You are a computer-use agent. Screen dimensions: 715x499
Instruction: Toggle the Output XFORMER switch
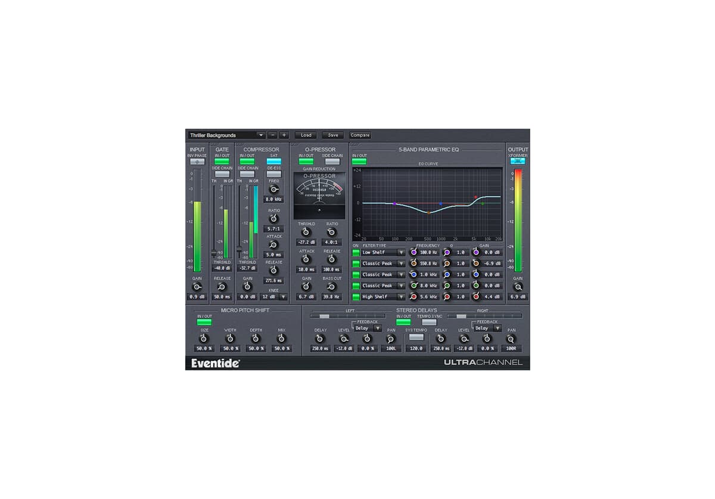click(518, 160)
